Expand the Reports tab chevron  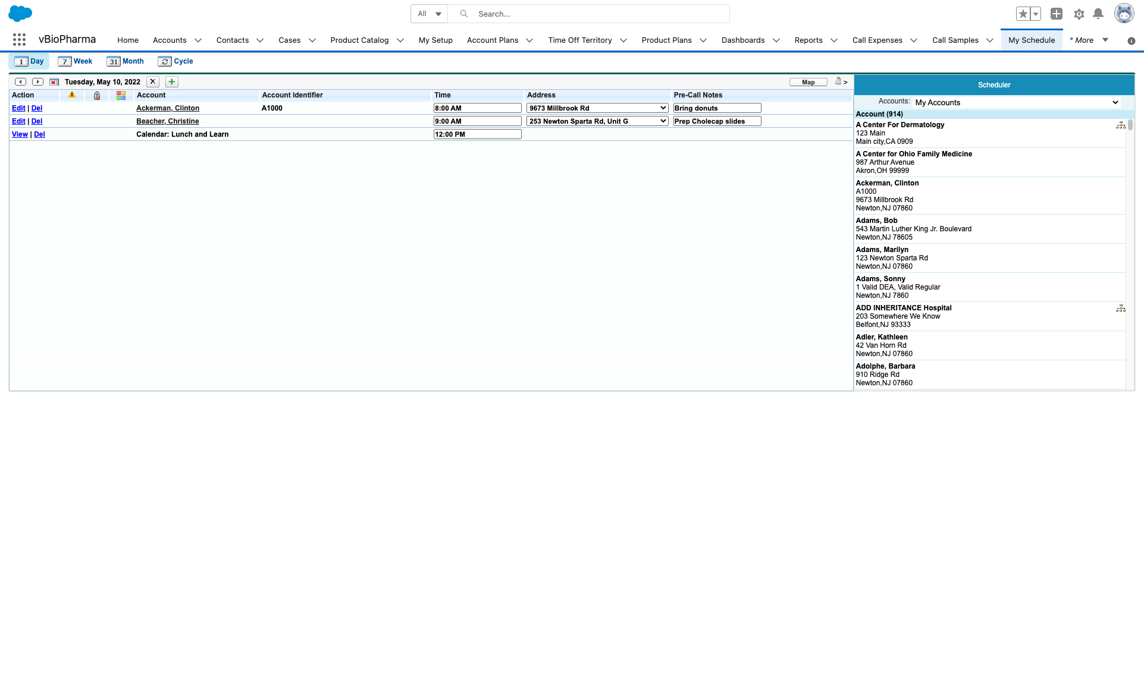tap(834, 40)
